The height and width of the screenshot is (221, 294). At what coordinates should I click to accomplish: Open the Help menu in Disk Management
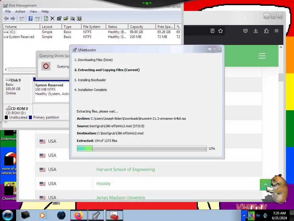click(x=45, y=12)
